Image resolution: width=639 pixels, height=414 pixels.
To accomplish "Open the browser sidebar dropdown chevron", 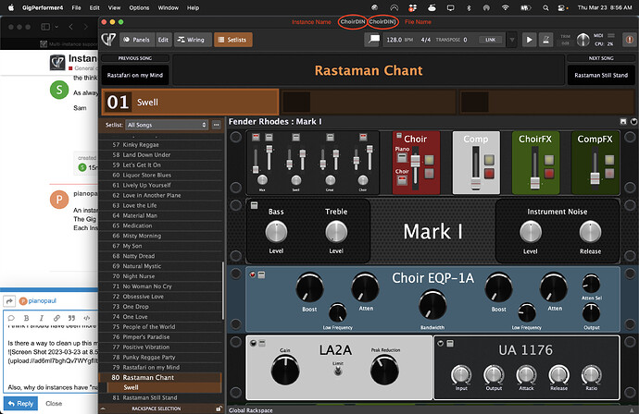I will pos(56,27).
